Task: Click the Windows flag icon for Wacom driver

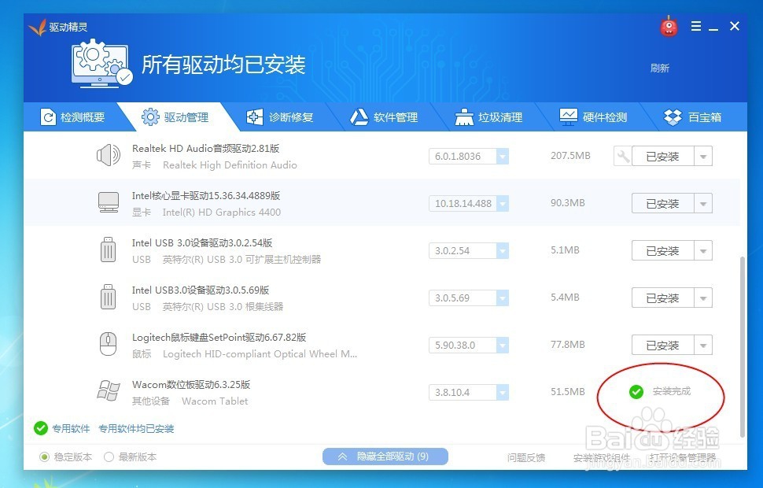Action: click(108, 391)
